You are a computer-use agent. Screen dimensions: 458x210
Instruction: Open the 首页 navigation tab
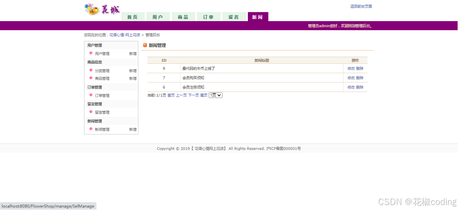point(133,17)
